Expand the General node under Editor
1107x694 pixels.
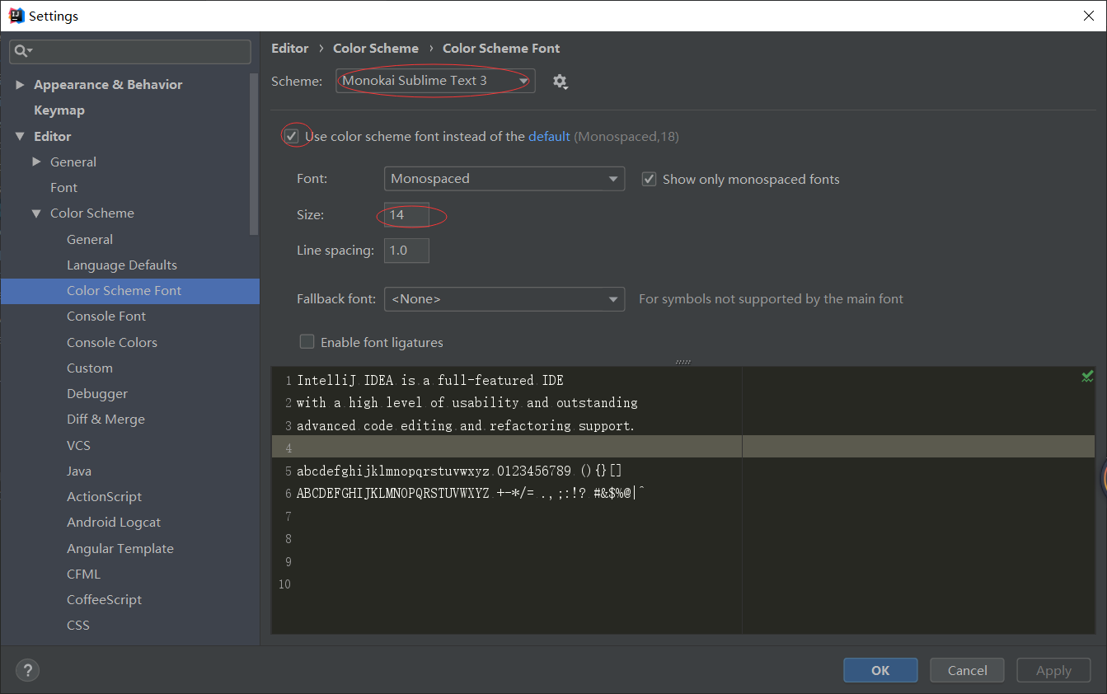(36, 162)
